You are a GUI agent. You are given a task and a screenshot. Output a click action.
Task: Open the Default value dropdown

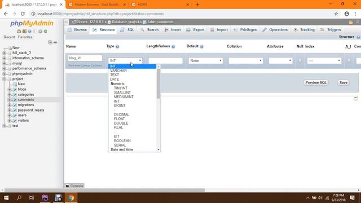pyautogui.click(x=205, y=60)
